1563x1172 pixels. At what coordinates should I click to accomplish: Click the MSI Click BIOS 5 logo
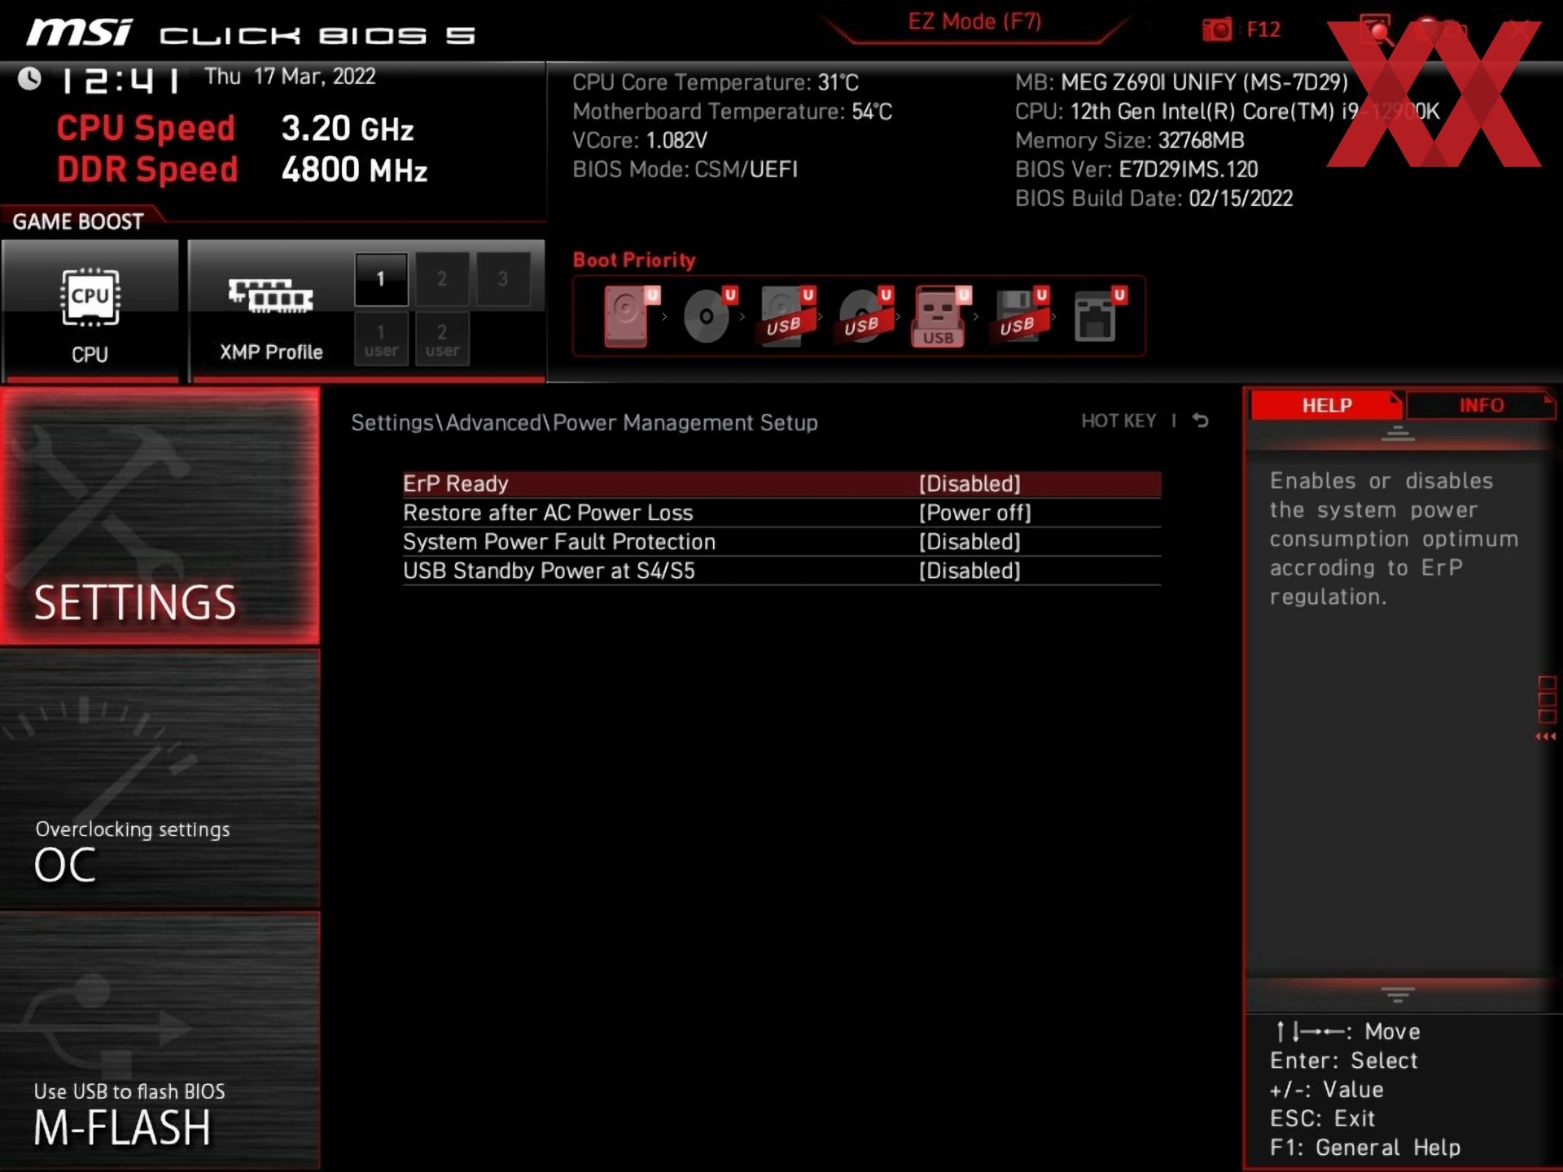[x=251, y=34]
